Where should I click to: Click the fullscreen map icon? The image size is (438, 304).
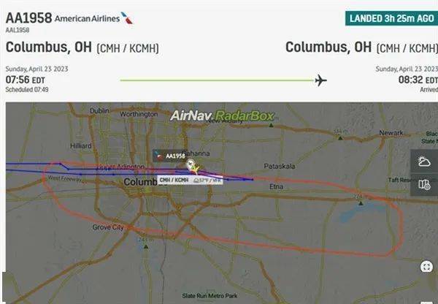(426, 267)
